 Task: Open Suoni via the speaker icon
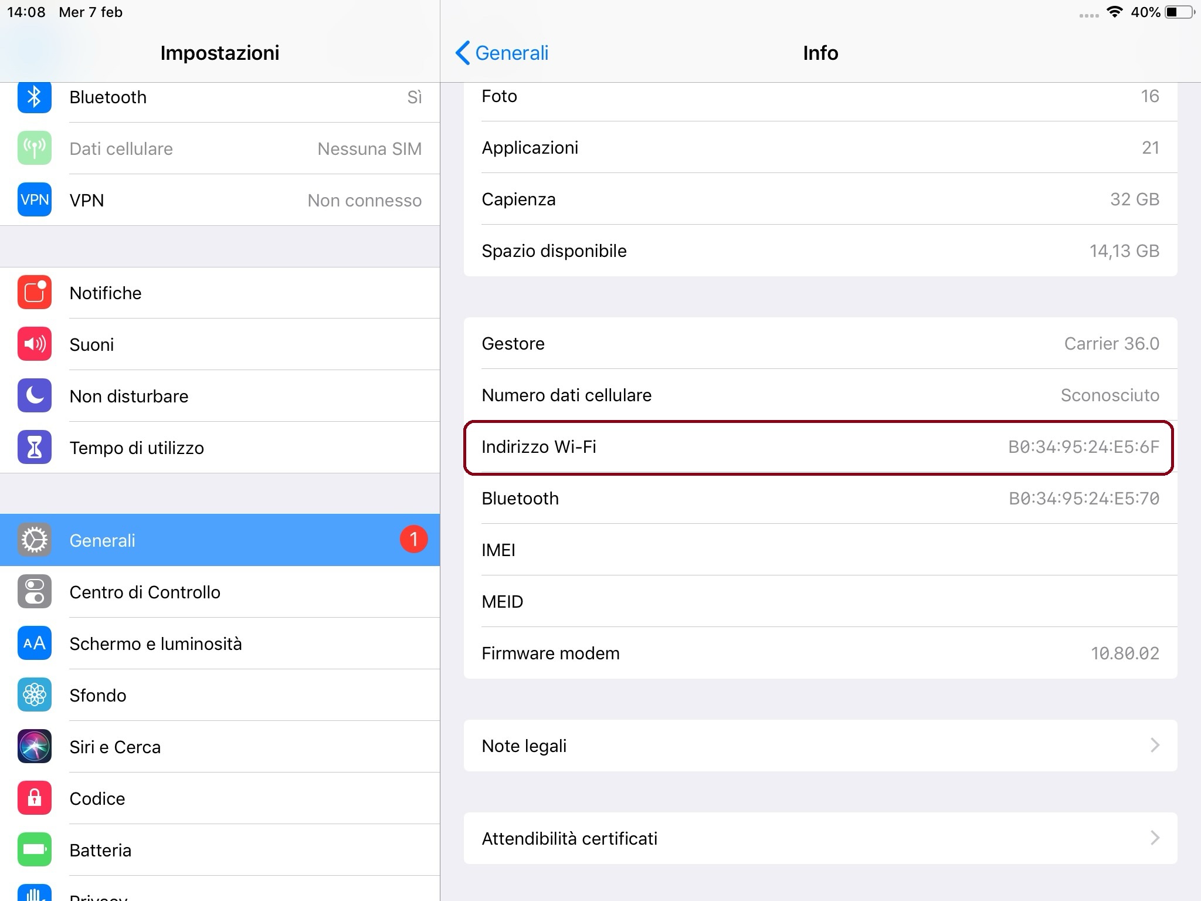pos(34,344)
